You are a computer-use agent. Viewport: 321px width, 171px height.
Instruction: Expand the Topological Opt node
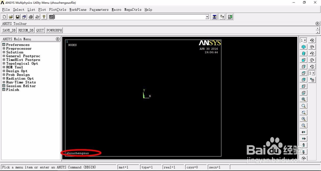coord(4,63)
